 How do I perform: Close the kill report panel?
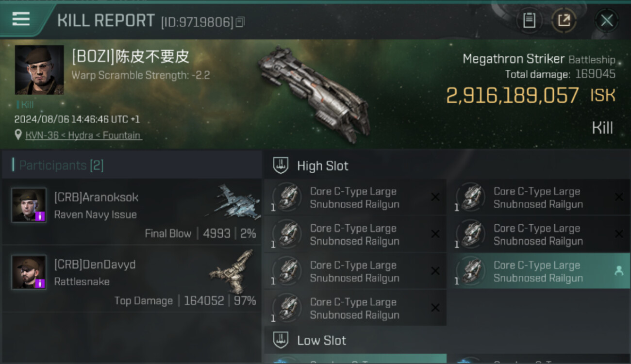click(x=607, y=20)
